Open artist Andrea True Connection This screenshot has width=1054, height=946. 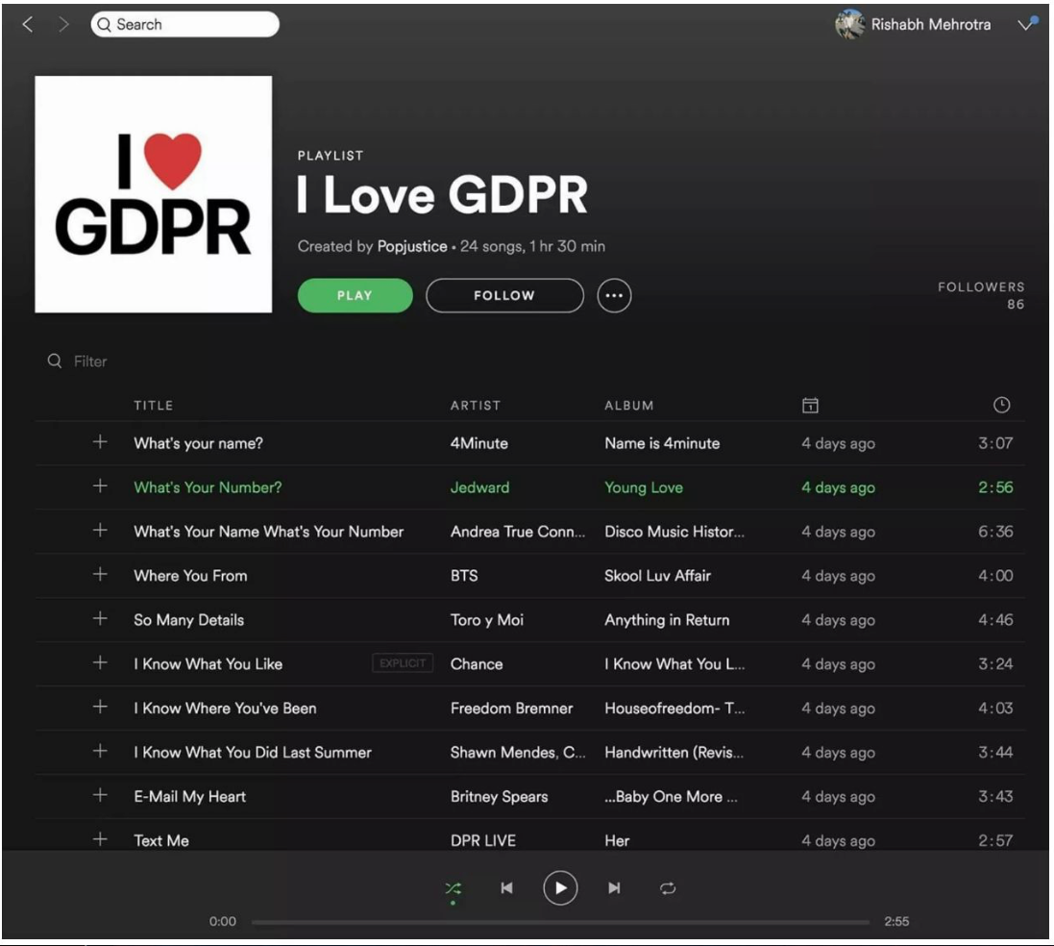[x=518, y=532]
